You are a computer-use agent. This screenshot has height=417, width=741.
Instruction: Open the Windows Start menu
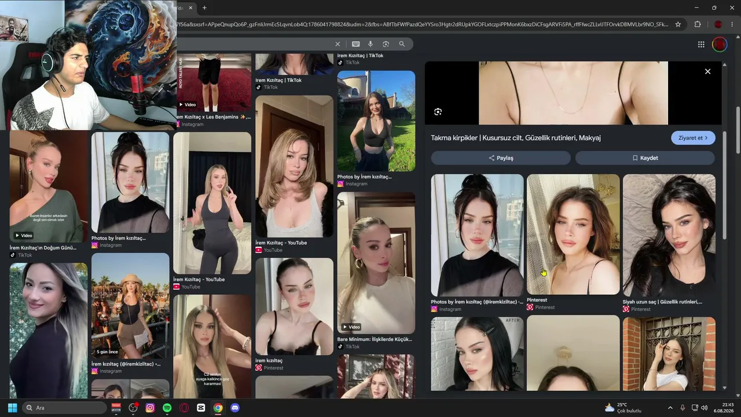[x=12, y=408]
